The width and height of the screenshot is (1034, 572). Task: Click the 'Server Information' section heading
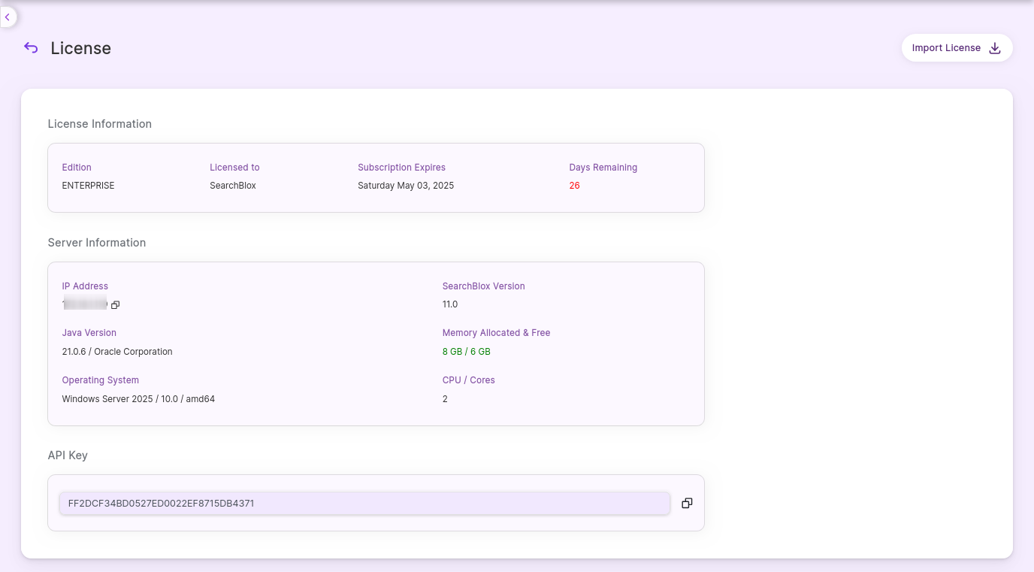click(97, 243)
